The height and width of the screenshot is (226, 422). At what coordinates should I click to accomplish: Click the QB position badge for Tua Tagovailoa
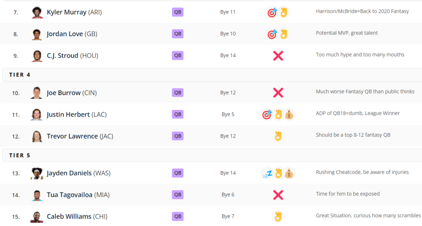coord(178,194)
